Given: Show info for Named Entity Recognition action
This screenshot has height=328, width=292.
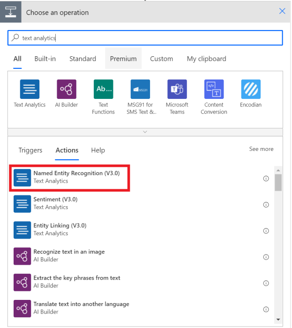Looking at the screenshot, I should pos(266,179).
